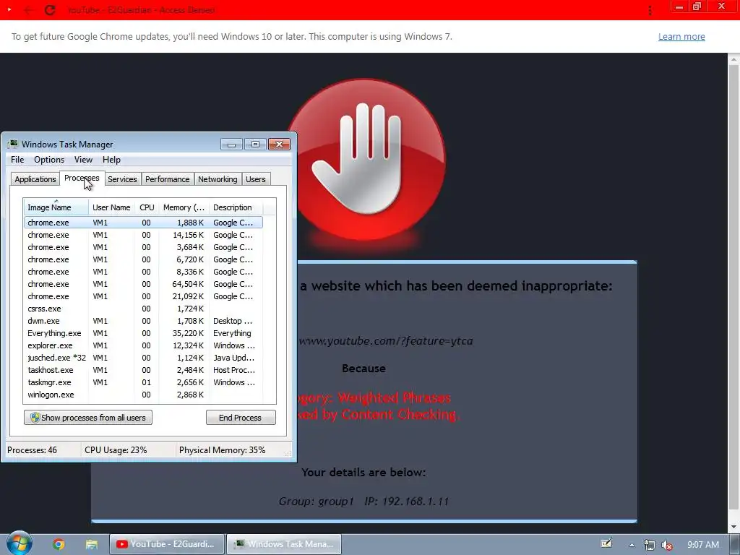Click the Physical Memory: 35% status entry

pos(223,450)
